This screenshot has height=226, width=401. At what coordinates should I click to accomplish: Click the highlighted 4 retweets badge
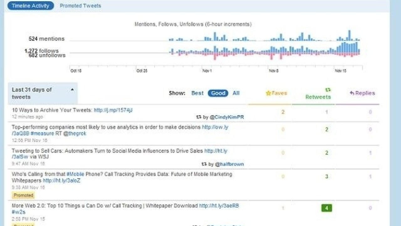pos(326,208)
